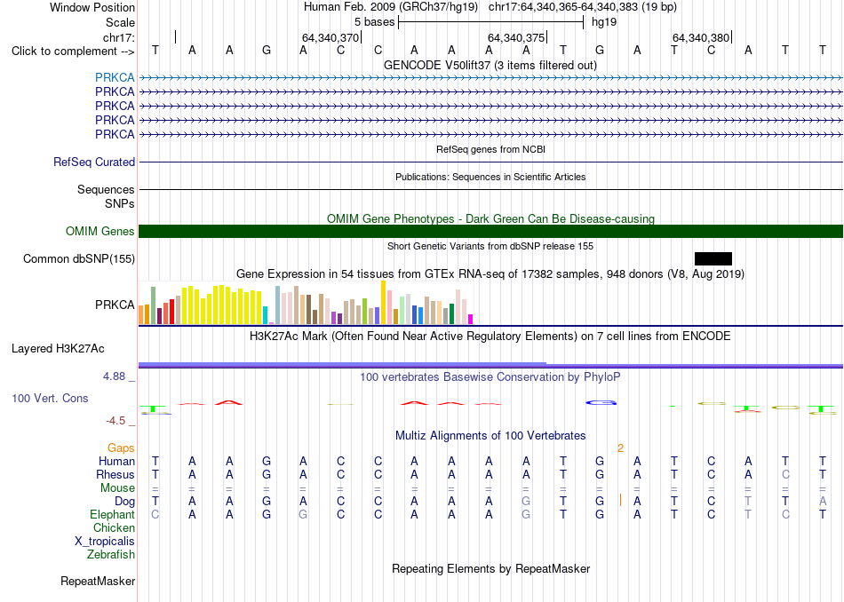Click the 4.88 conservation maximum value
Screen dimensions: 844x602
pos(114,376)
